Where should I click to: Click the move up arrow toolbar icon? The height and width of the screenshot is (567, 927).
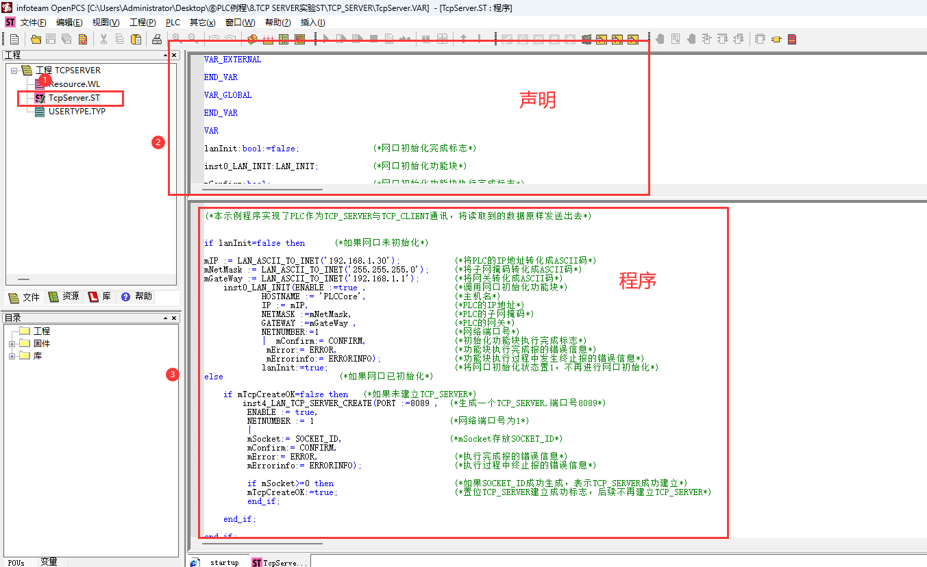click(464, 39)
